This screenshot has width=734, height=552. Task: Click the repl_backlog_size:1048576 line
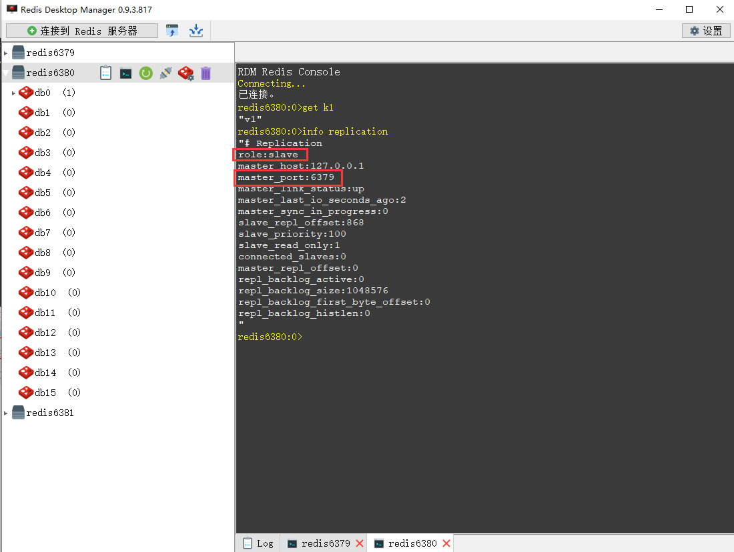313,291
